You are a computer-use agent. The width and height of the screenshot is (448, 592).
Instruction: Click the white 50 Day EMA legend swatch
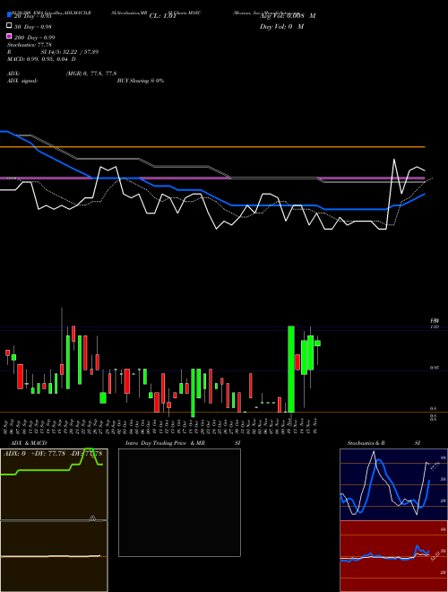pyautogui.click(x=9, y=26)
